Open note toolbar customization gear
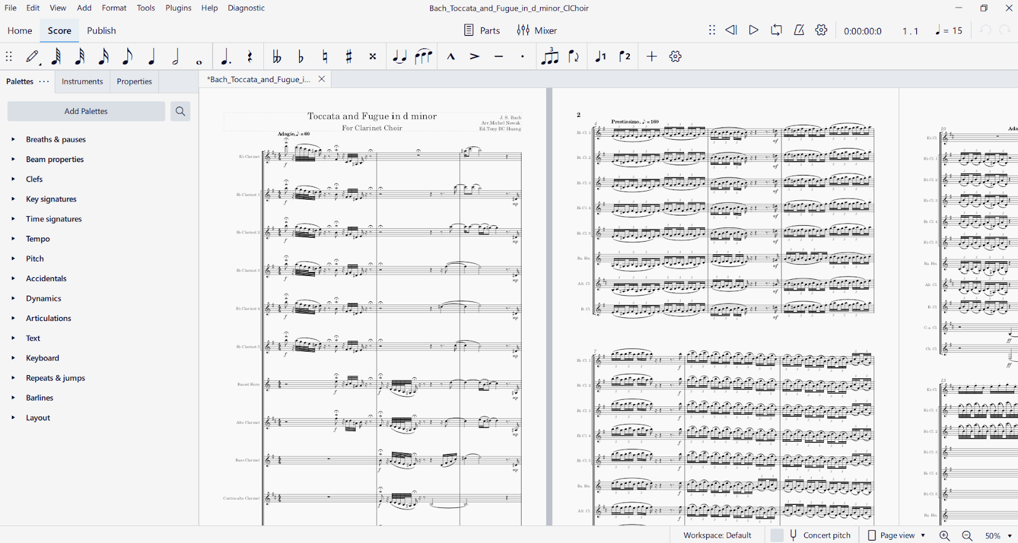The width and height of the screenshot is (1018, 543). [x=676, y=57]
